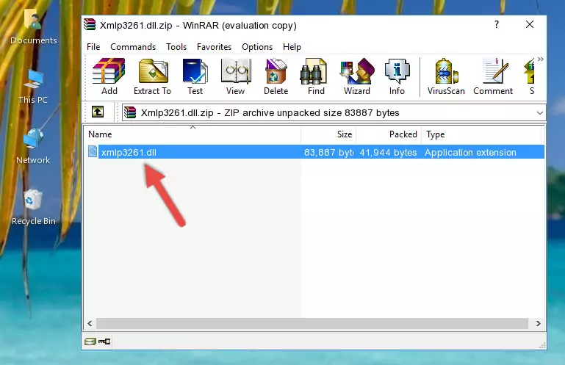Open the Help menu
Viewport: 565px width, 365px height.
(292, 47)
